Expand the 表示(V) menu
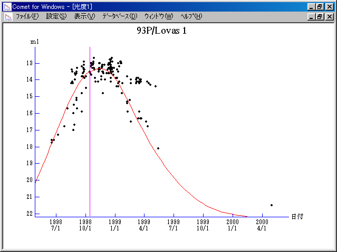The image size is (337, 252). [84, 16]
